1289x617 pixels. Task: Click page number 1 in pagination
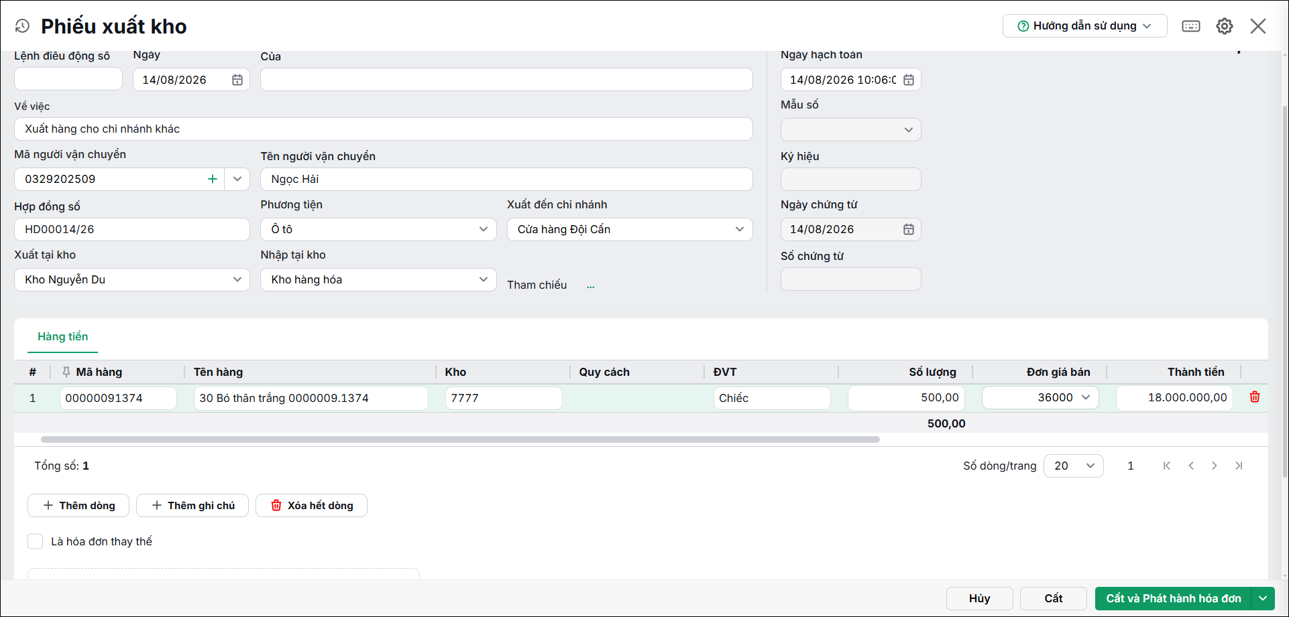[1131, 466]
